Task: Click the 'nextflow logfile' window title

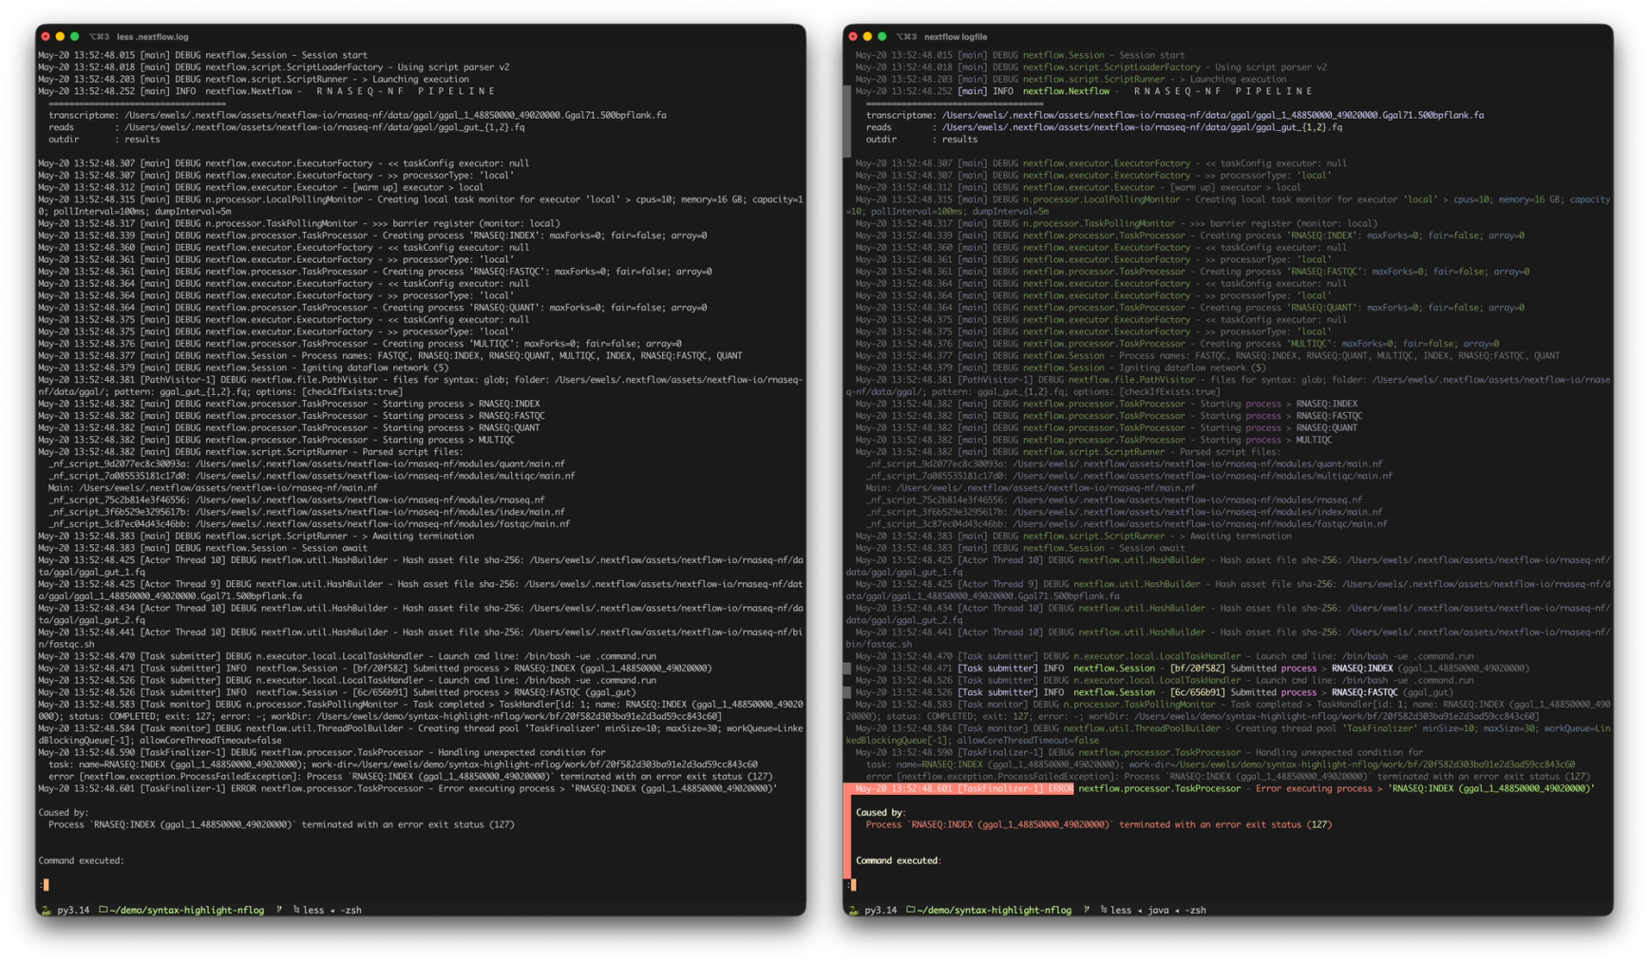Action: coord(955,37)
